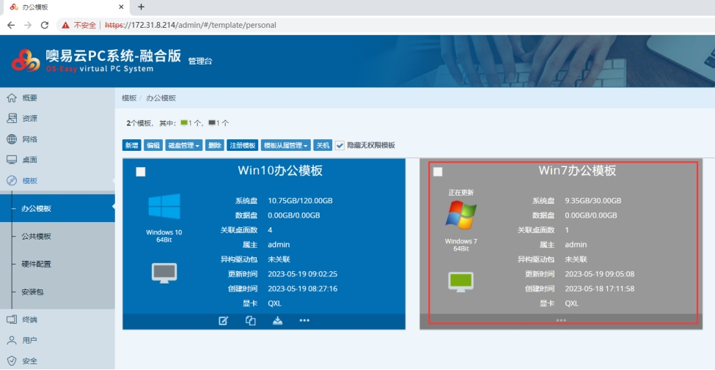Reload the page with browser refresh icon

coord(45,25)
